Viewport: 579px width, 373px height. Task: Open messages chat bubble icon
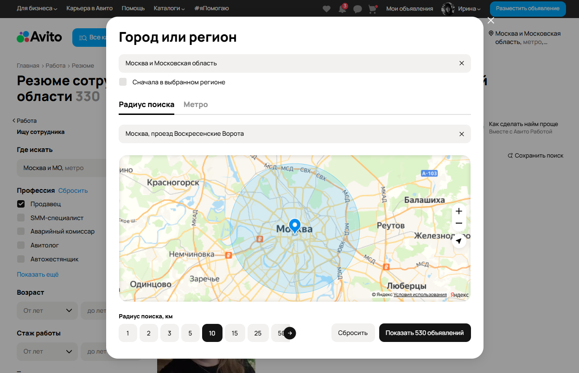pos(357,9)
